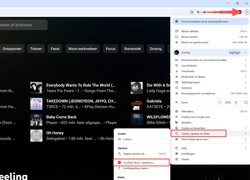Viewport: 250px width, 180px height.
Task: Select the Feest mood chip
Action: [55, 49]
